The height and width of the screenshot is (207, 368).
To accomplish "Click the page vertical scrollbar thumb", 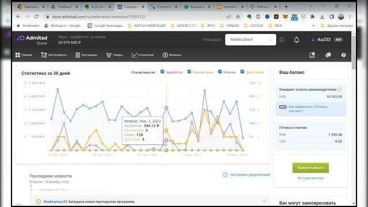I will click(x=354, y=52).
